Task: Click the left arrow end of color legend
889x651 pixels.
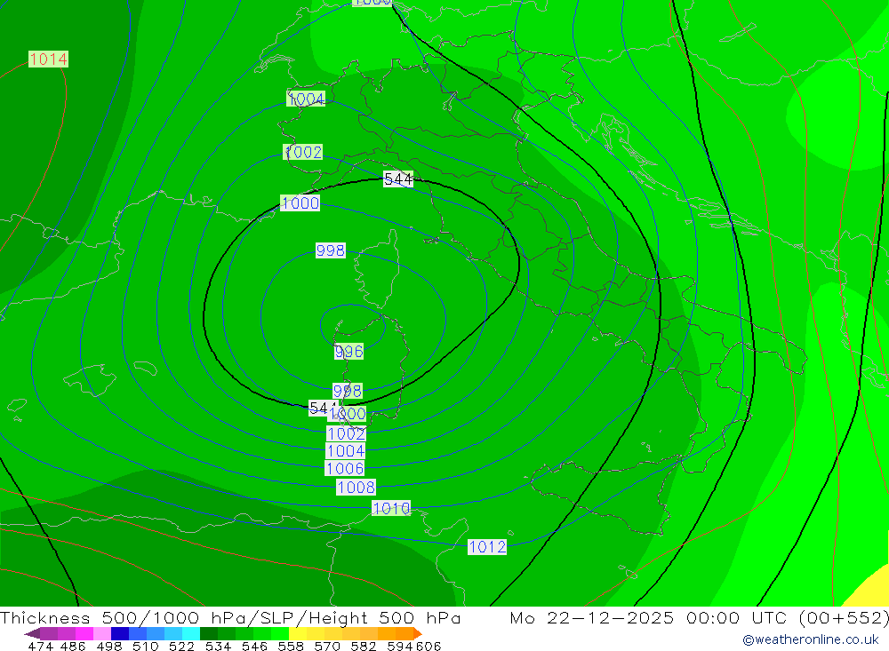Action: pyautogui.click(x=32, y=633)
